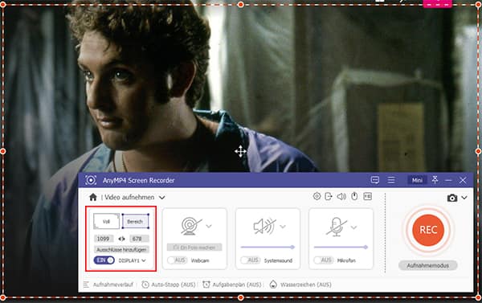Adjust the Systemsound volume slider
Viewport: 482px width, 303px height.
(268, 247)
